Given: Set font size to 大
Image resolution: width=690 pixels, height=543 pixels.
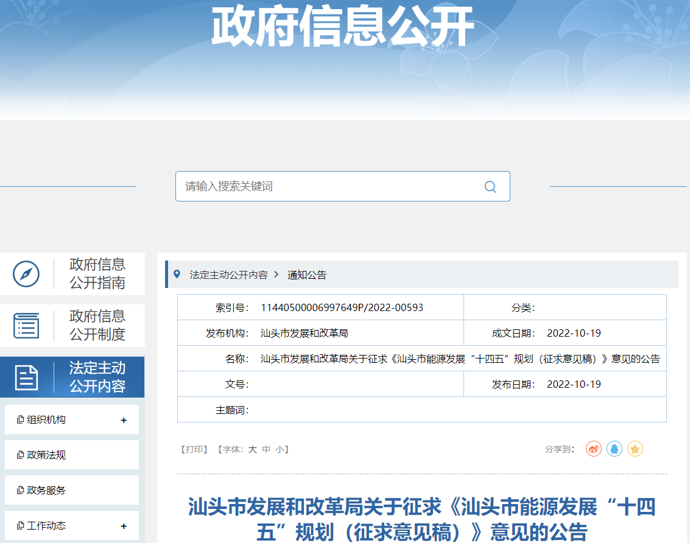Looking at the screenshot, I should click(x=252, y=450).
